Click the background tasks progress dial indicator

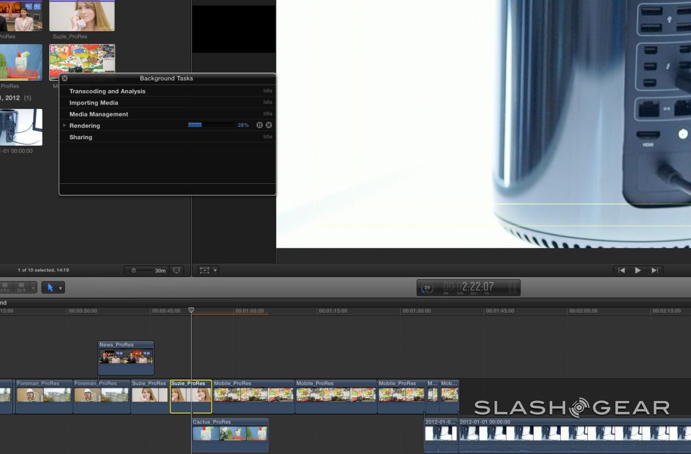[427, 288]
